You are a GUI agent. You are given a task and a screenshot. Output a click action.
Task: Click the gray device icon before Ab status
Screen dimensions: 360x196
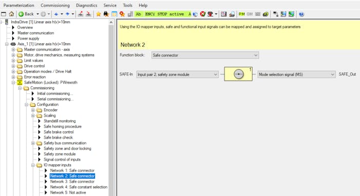[x=130, y=14]
